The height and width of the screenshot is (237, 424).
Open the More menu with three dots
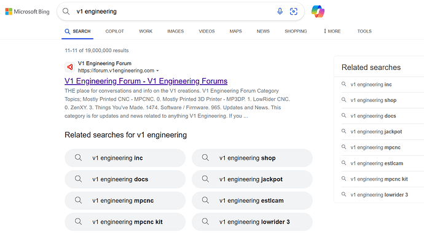tap(332, 31)
